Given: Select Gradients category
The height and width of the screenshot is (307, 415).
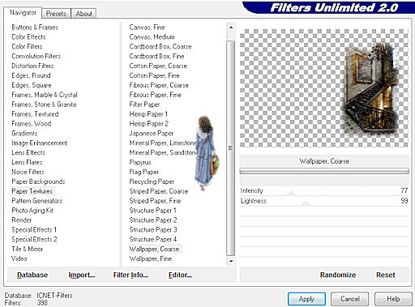Looking at the screenshot, I should click(24, 134).
